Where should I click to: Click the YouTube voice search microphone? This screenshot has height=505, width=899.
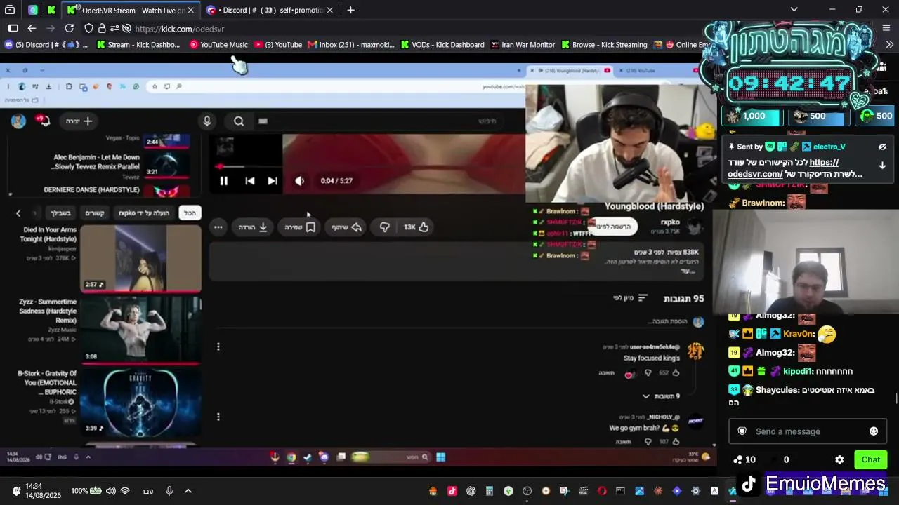click(206, 121)
